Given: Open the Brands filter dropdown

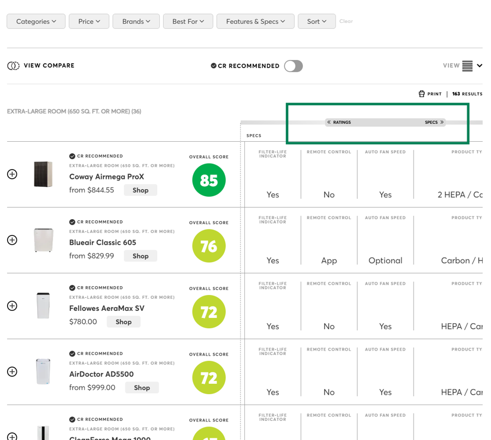Looking at the screenshot, I should tap(136, 21).
